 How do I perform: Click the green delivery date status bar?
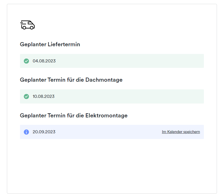pos(112,61)
